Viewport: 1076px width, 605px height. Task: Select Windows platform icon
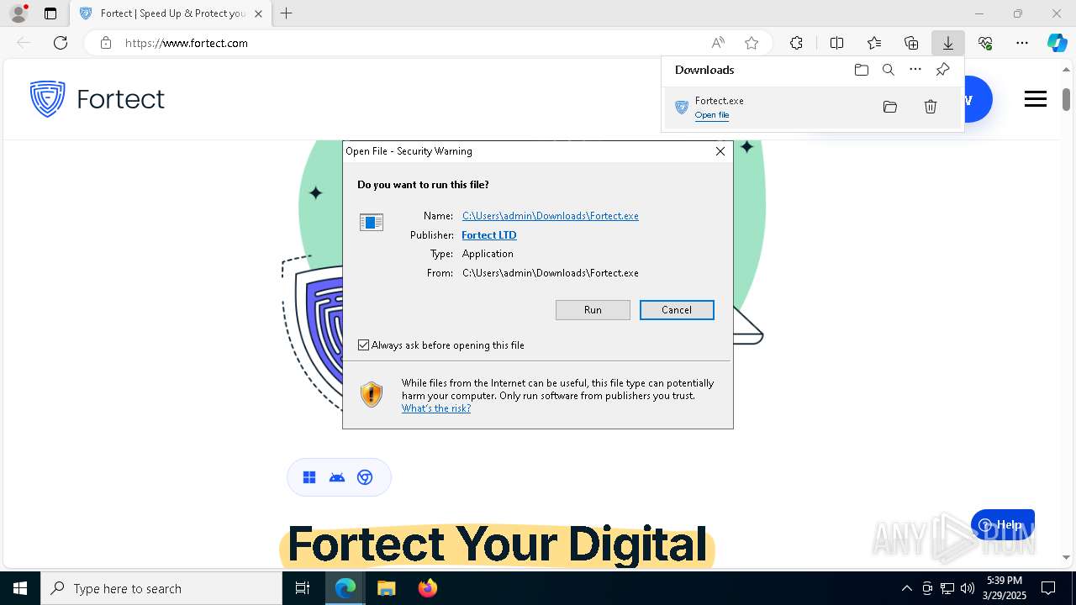pyautogui.click(x=309, y=477)
